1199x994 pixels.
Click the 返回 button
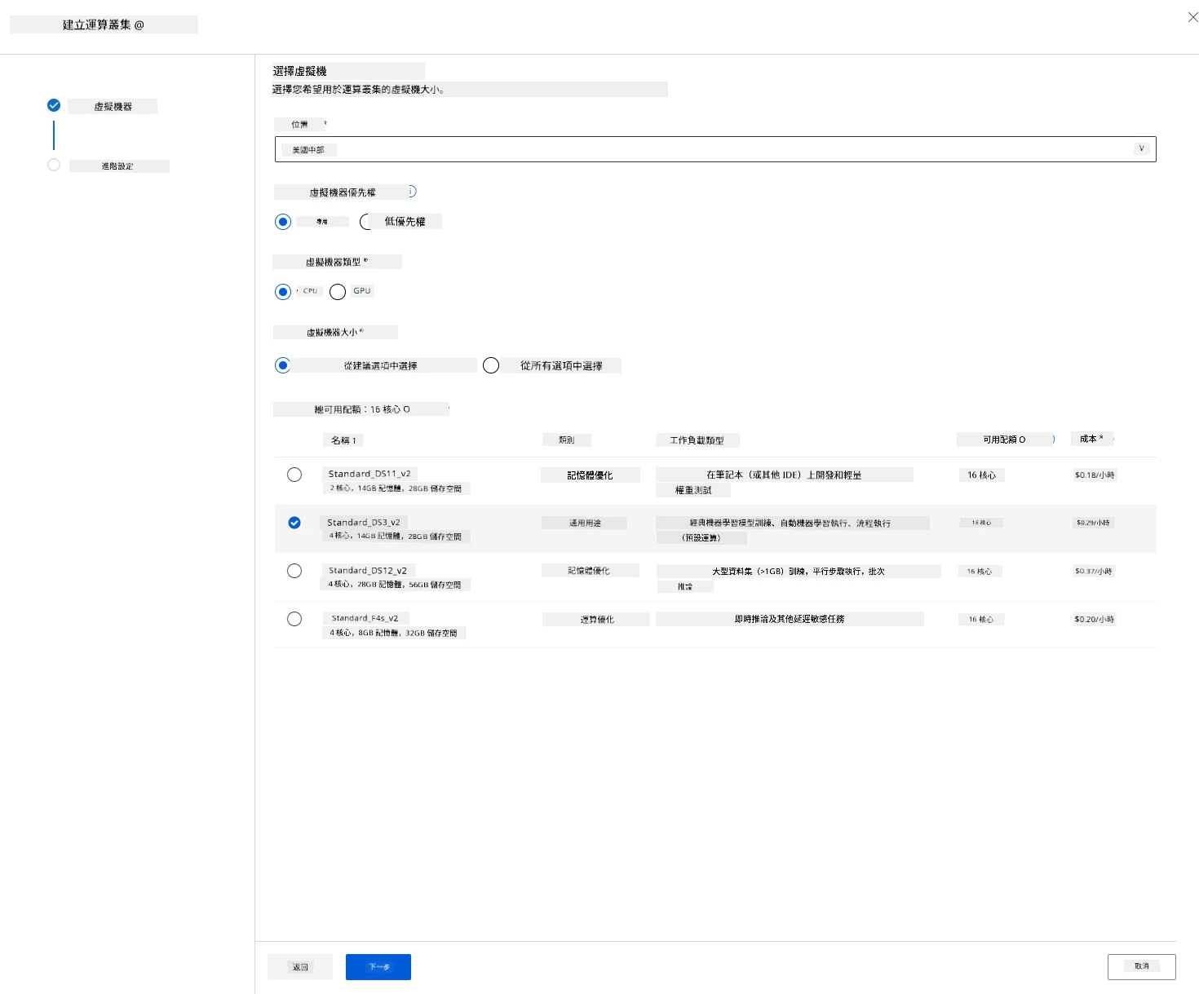(300, 967)
